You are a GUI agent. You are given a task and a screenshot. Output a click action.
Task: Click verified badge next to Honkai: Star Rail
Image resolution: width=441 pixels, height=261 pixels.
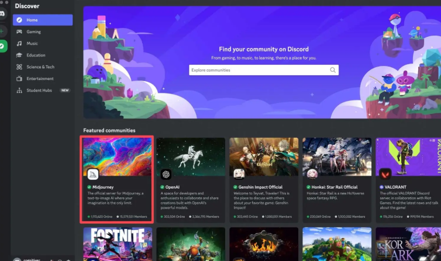pyautogui.click(x=309, y=187)
